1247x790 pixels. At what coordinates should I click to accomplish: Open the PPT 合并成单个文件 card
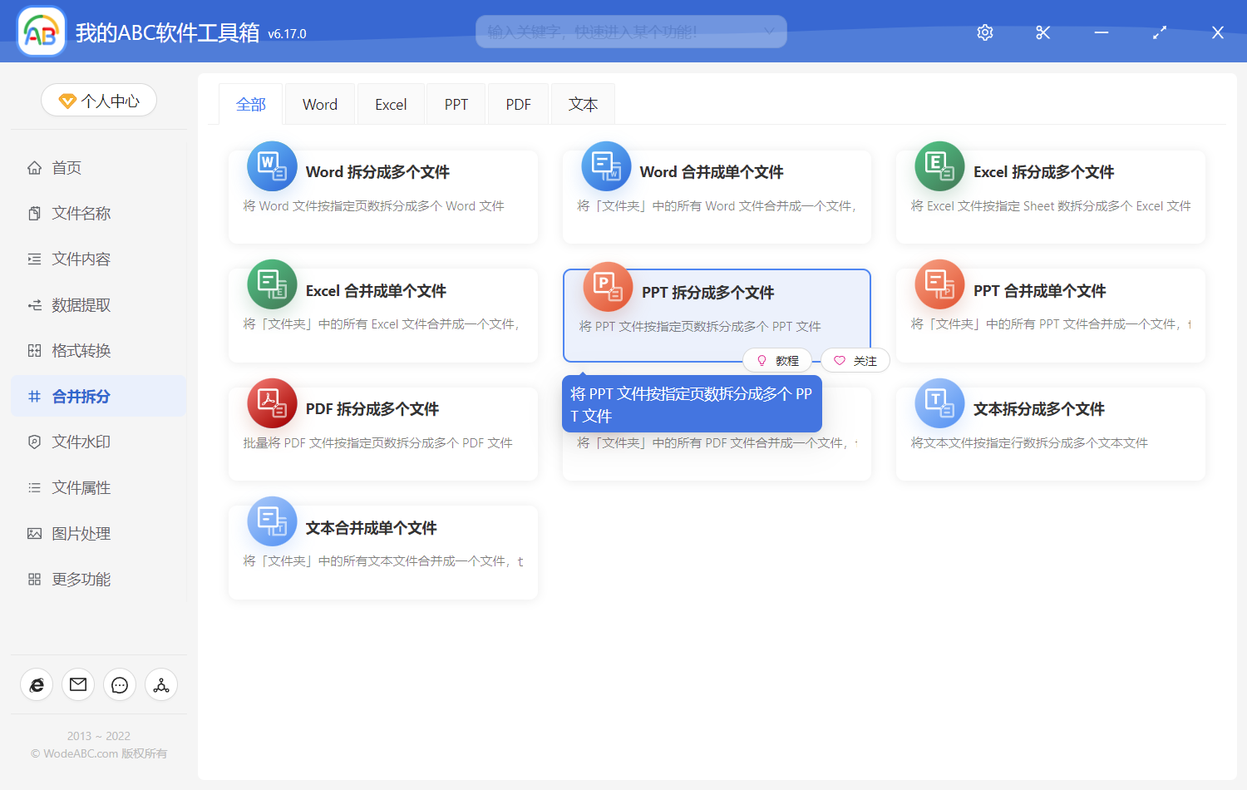coord(1050,314)
